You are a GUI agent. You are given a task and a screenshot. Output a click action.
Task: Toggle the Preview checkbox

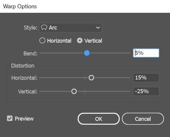pyautogui.click(x=10, y=118)
